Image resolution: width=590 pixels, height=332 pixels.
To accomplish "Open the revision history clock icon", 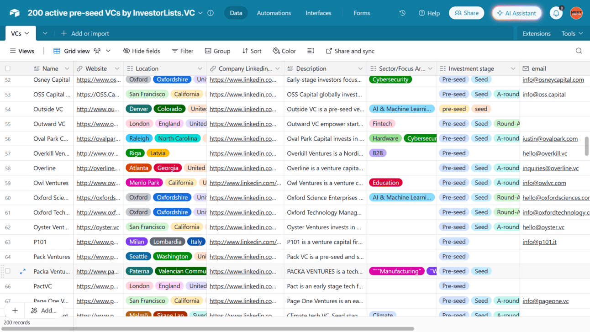I will coord(402,13).
